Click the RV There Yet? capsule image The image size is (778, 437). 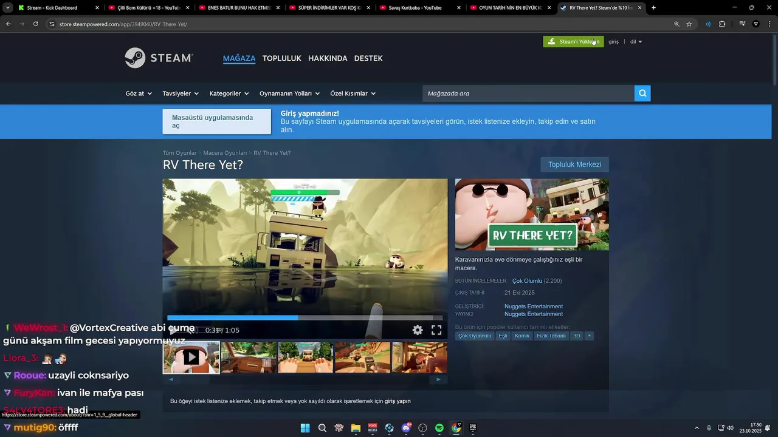(532, 214)
